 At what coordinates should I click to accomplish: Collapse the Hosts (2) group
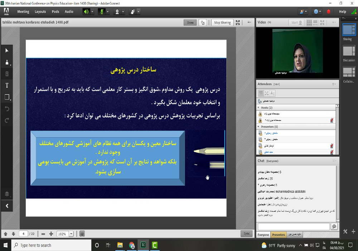258,108
